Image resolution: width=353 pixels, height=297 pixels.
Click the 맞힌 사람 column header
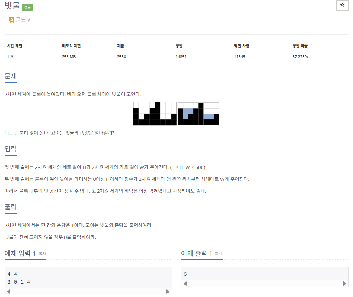[x=241, y=46]
